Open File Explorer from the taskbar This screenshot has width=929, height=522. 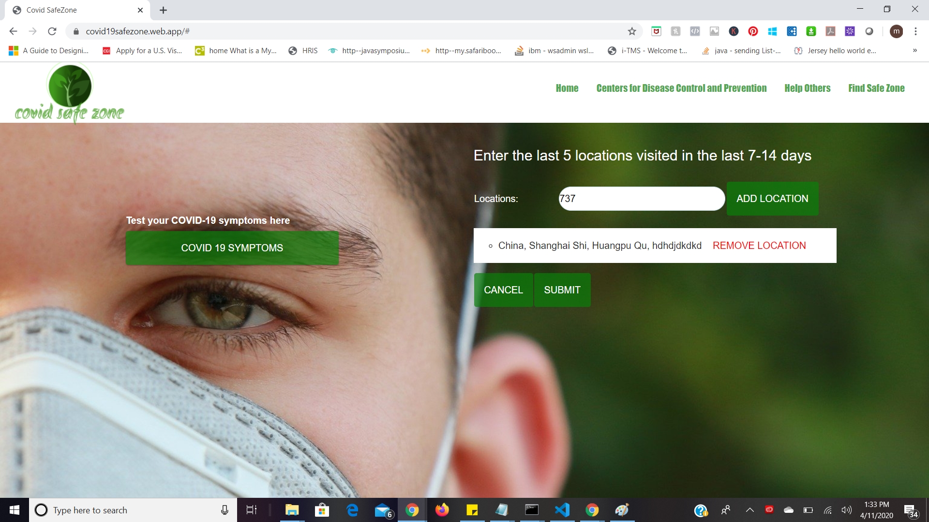[x=292, y=510]
